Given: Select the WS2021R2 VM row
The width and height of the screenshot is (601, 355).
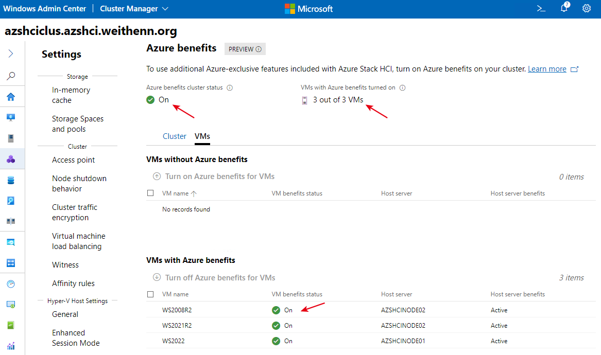Looking at the screenshot, I should 371,326.
